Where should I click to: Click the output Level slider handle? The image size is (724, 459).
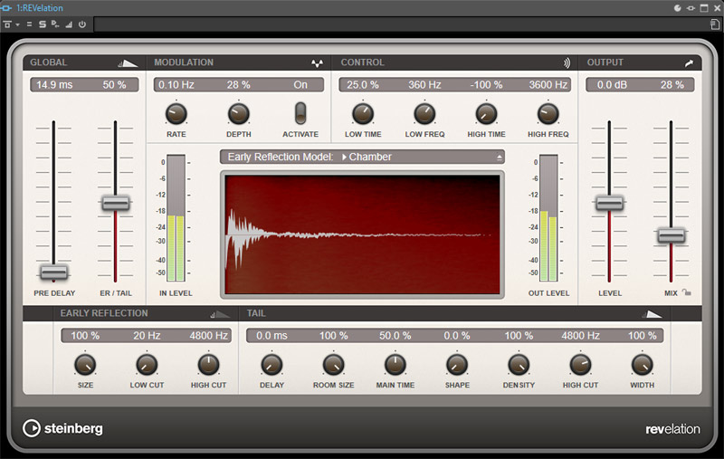(x=609, y=203)
